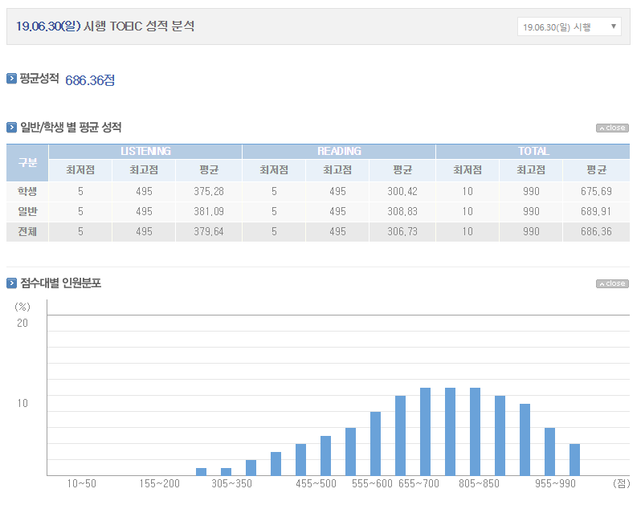
Task: Click the chart bar above the 305~350 label
Action: tap(226, 471)
